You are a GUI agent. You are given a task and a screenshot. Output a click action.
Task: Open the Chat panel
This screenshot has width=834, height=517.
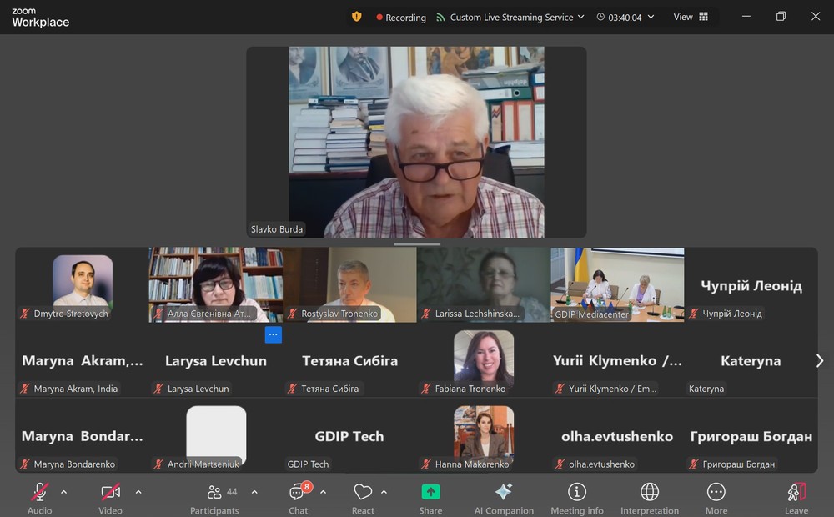coord(298,498)
